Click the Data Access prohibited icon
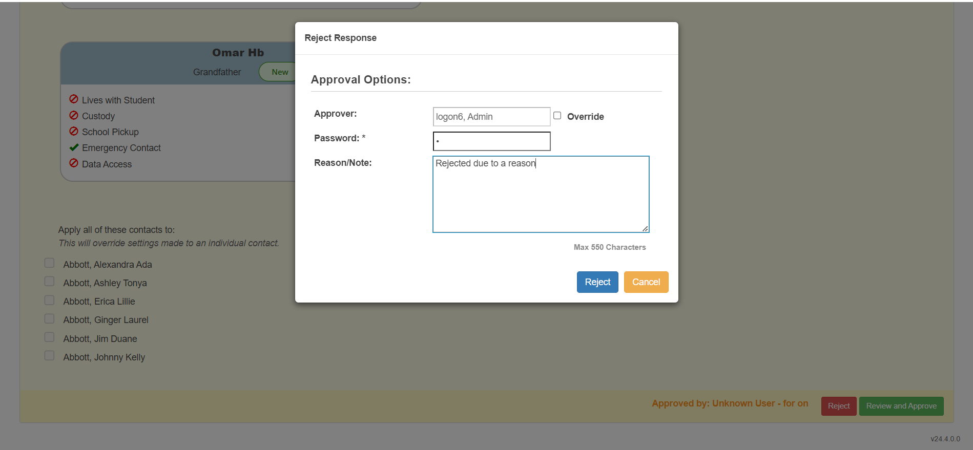Viewport: 973px width, 450px height. (74, 163)
